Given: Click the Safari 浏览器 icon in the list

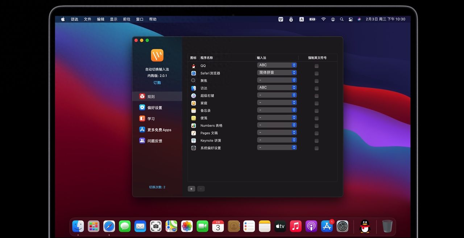Looking at the screenshot, I should pyautogui.click(x=193, y=73).
